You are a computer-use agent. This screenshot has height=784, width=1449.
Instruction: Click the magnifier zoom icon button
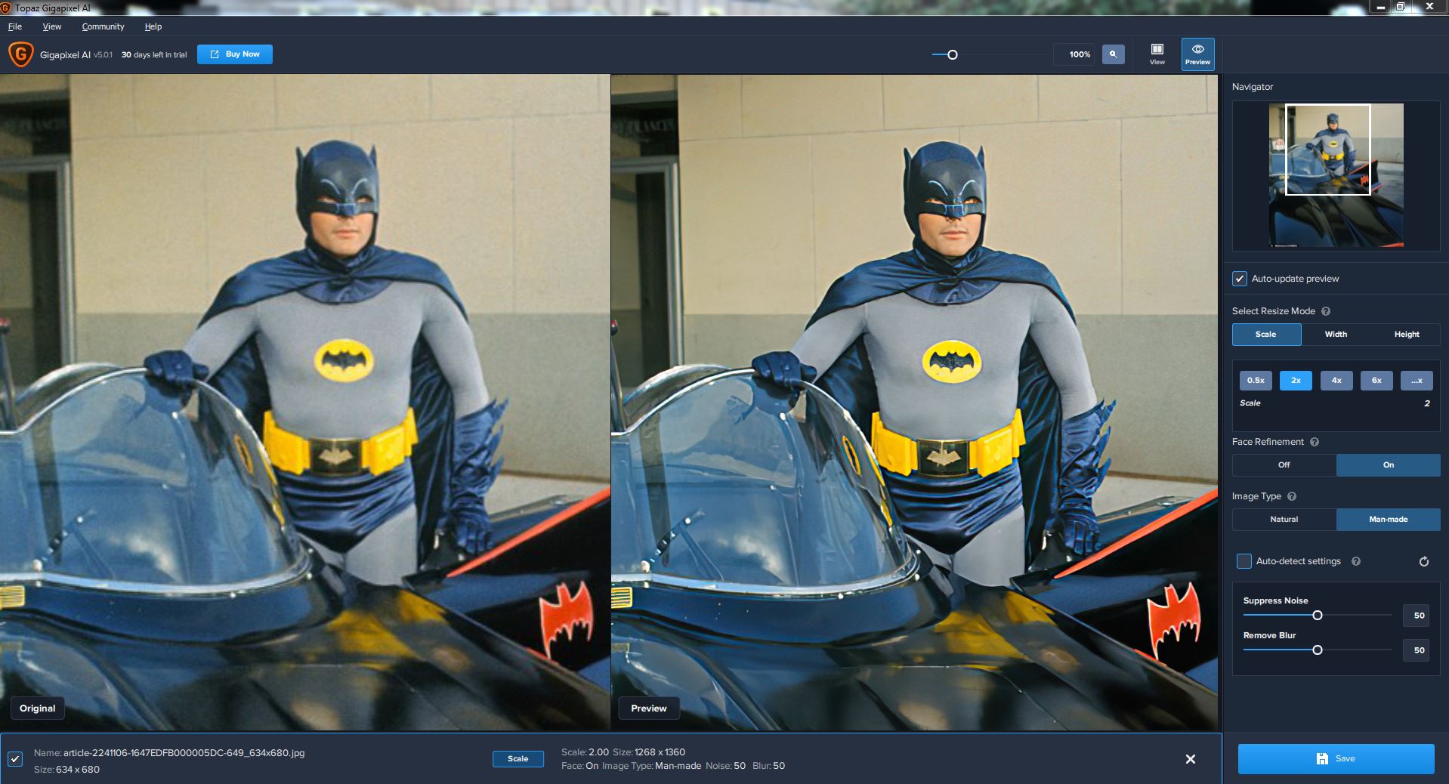(x=1113, y=54)
